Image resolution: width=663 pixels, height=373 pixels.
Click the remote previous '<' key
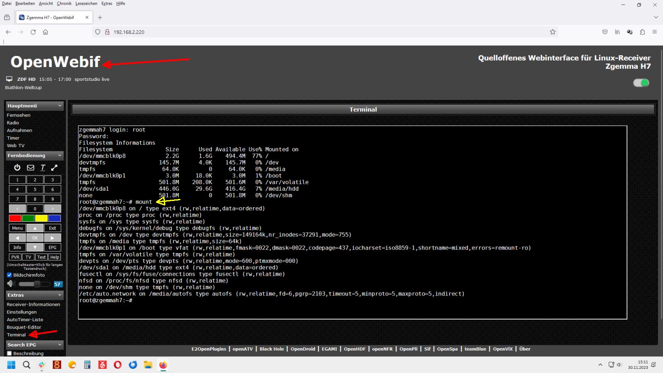click(x=17, y=208)
